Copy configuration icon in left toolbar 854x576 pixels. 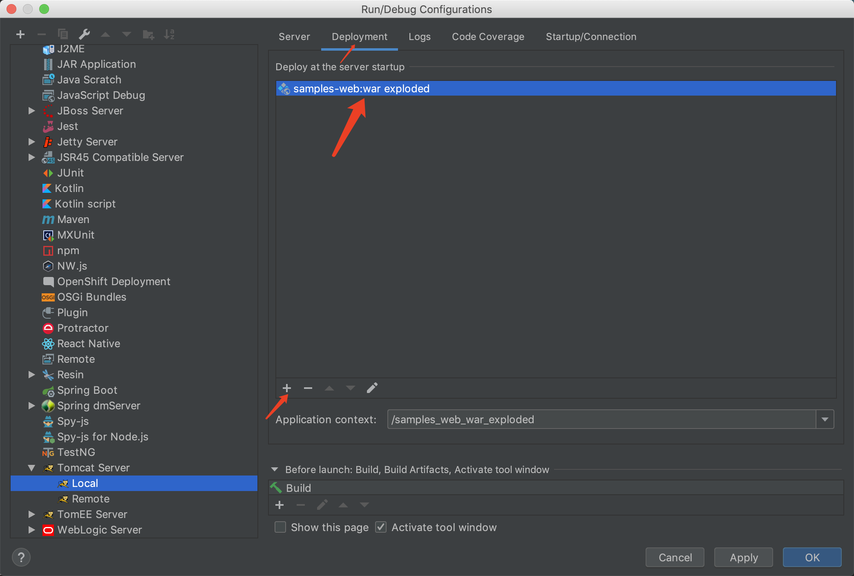tap(63, 34)
